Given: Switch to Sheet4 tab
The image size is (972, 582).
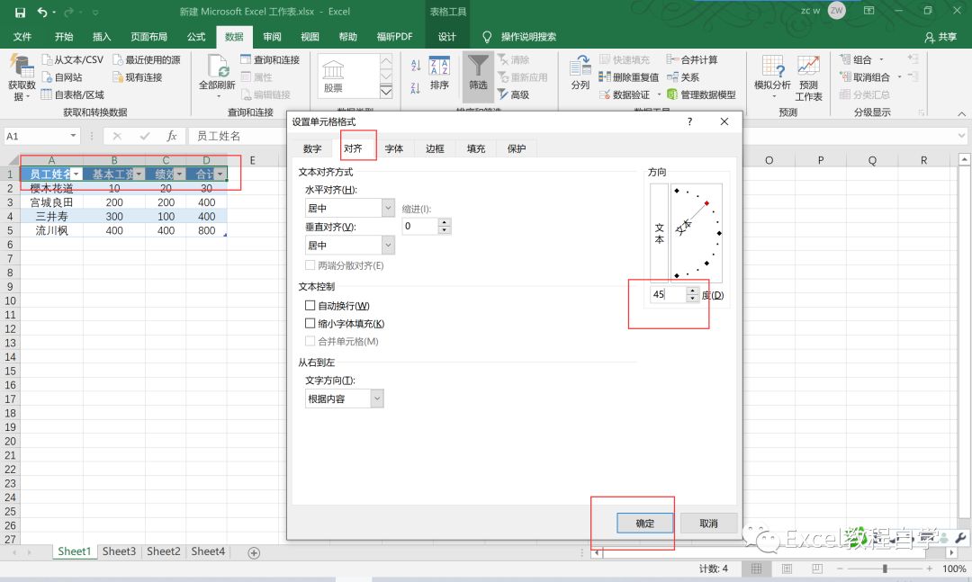Looking at the screenshot, I should (208, 551).
